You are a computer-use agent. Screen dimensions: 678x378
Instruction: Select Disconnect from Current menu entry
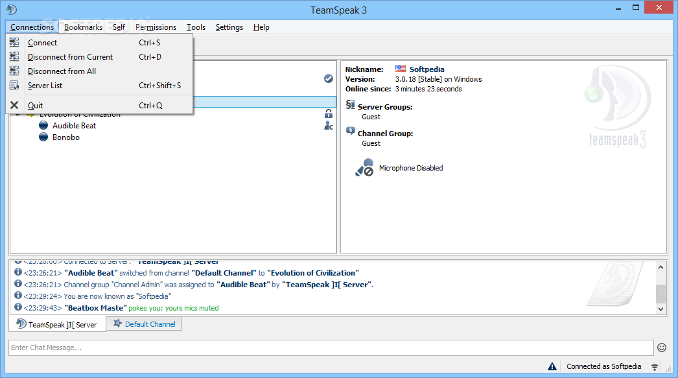99,56
